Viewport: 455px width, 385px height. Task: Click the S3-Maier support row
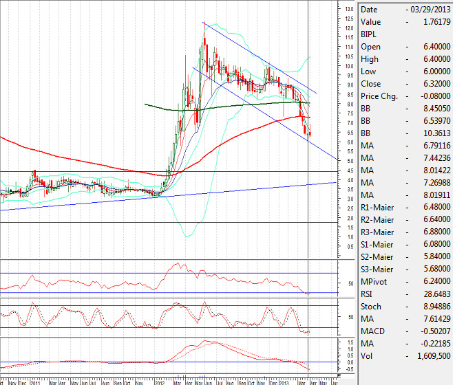(x=405, y=269)
